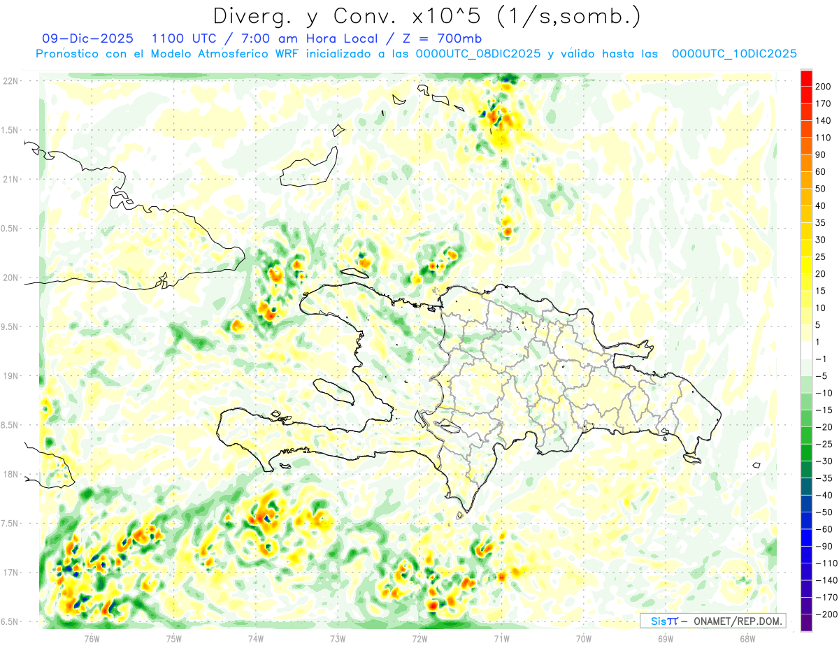
Task: Click the '-110' value in color legend
Action: click(x=826, y=563)
